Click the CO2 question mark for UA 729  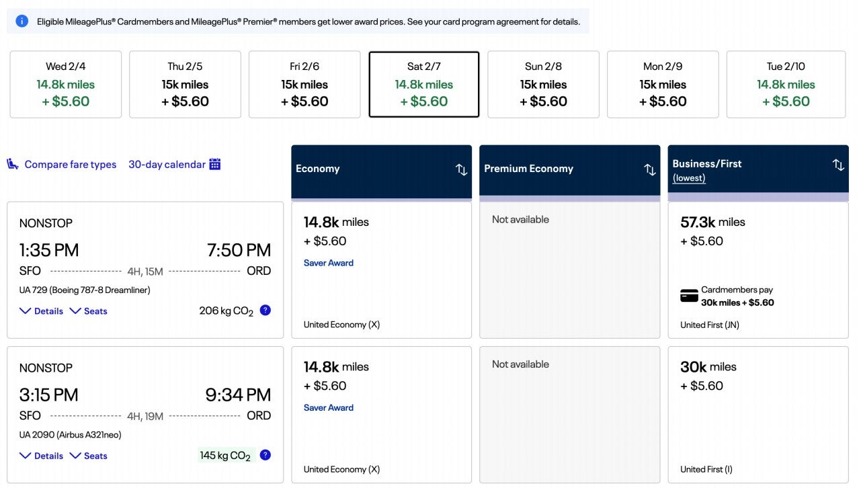[265, 310]
